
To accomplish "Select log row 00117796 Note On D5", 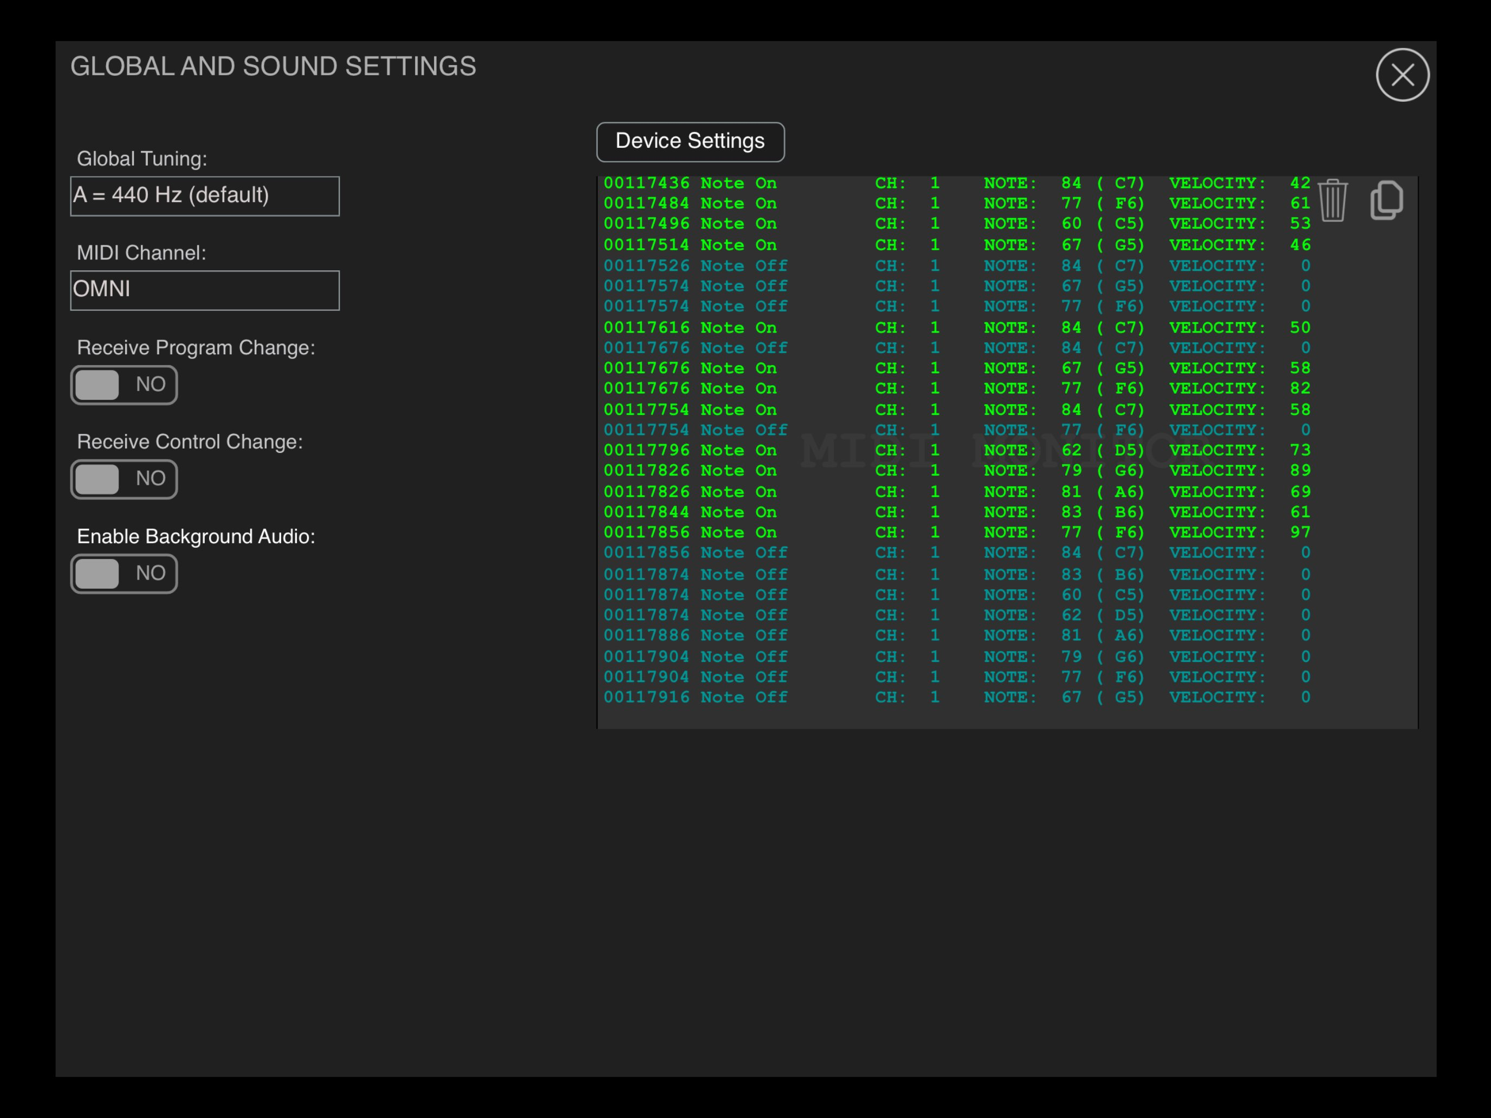I will tap(956, 450).
